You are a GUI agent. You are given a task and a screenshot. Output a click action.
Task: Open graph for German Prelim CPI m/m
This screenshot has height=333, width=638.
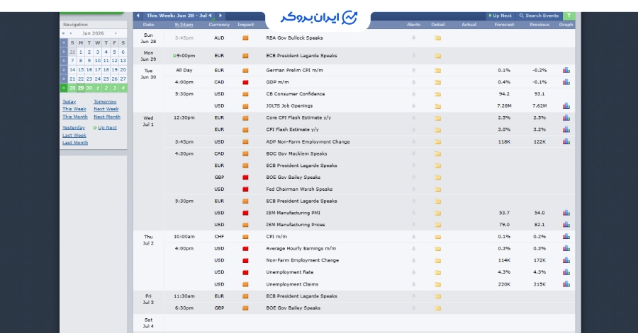tap(566, 70)
